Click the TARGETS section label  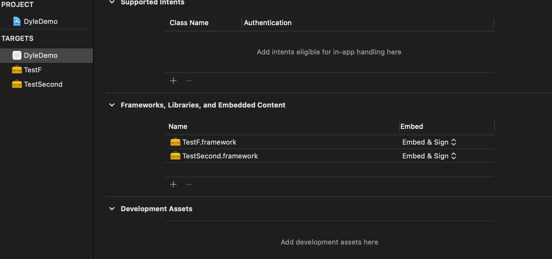[x=17, y=38]
